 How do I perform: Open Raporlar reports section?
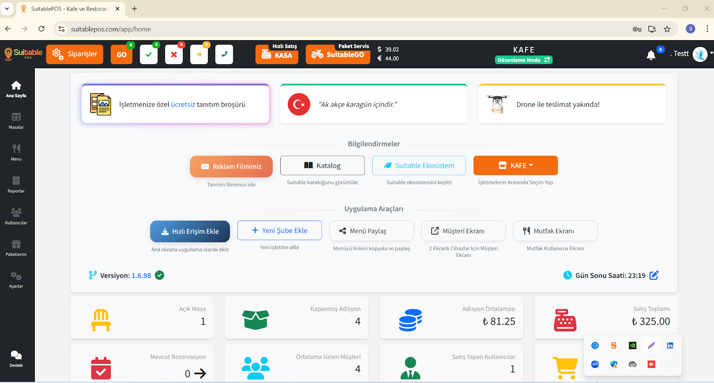point(16,185)
